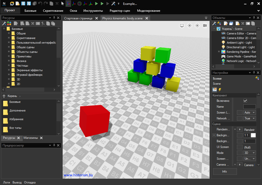
Task: Open Resources panel options wrench icon
Action: click(x=4, y=23)
